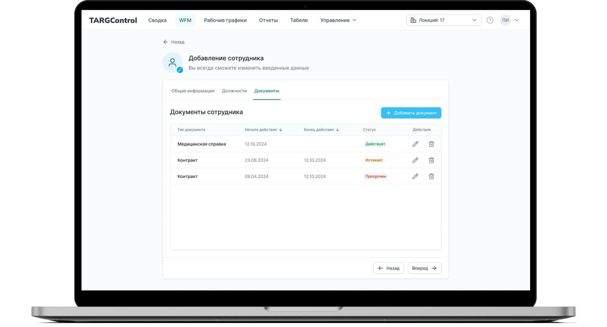Edit the Контракт row starting 23.08.2024
607x327 pixels.
pyautogui.click(x=415, y=160)
